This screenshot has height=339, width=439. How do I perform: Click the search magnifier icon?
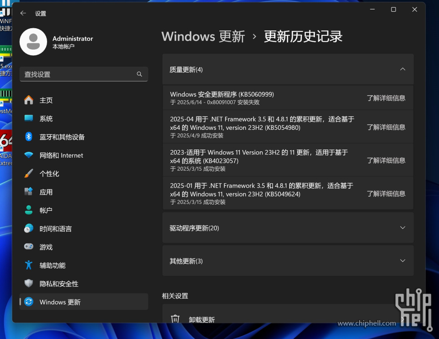[x=139, y=74]
